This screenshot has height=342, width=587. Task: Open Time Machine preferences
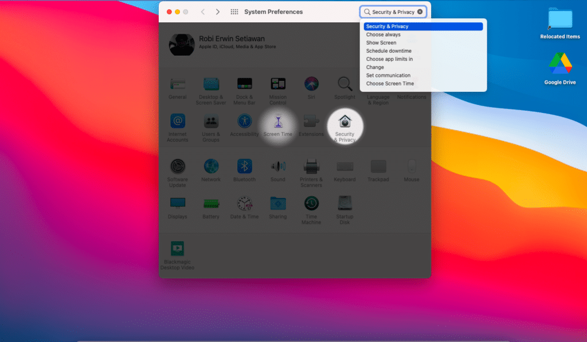click(x=311, y=211)
